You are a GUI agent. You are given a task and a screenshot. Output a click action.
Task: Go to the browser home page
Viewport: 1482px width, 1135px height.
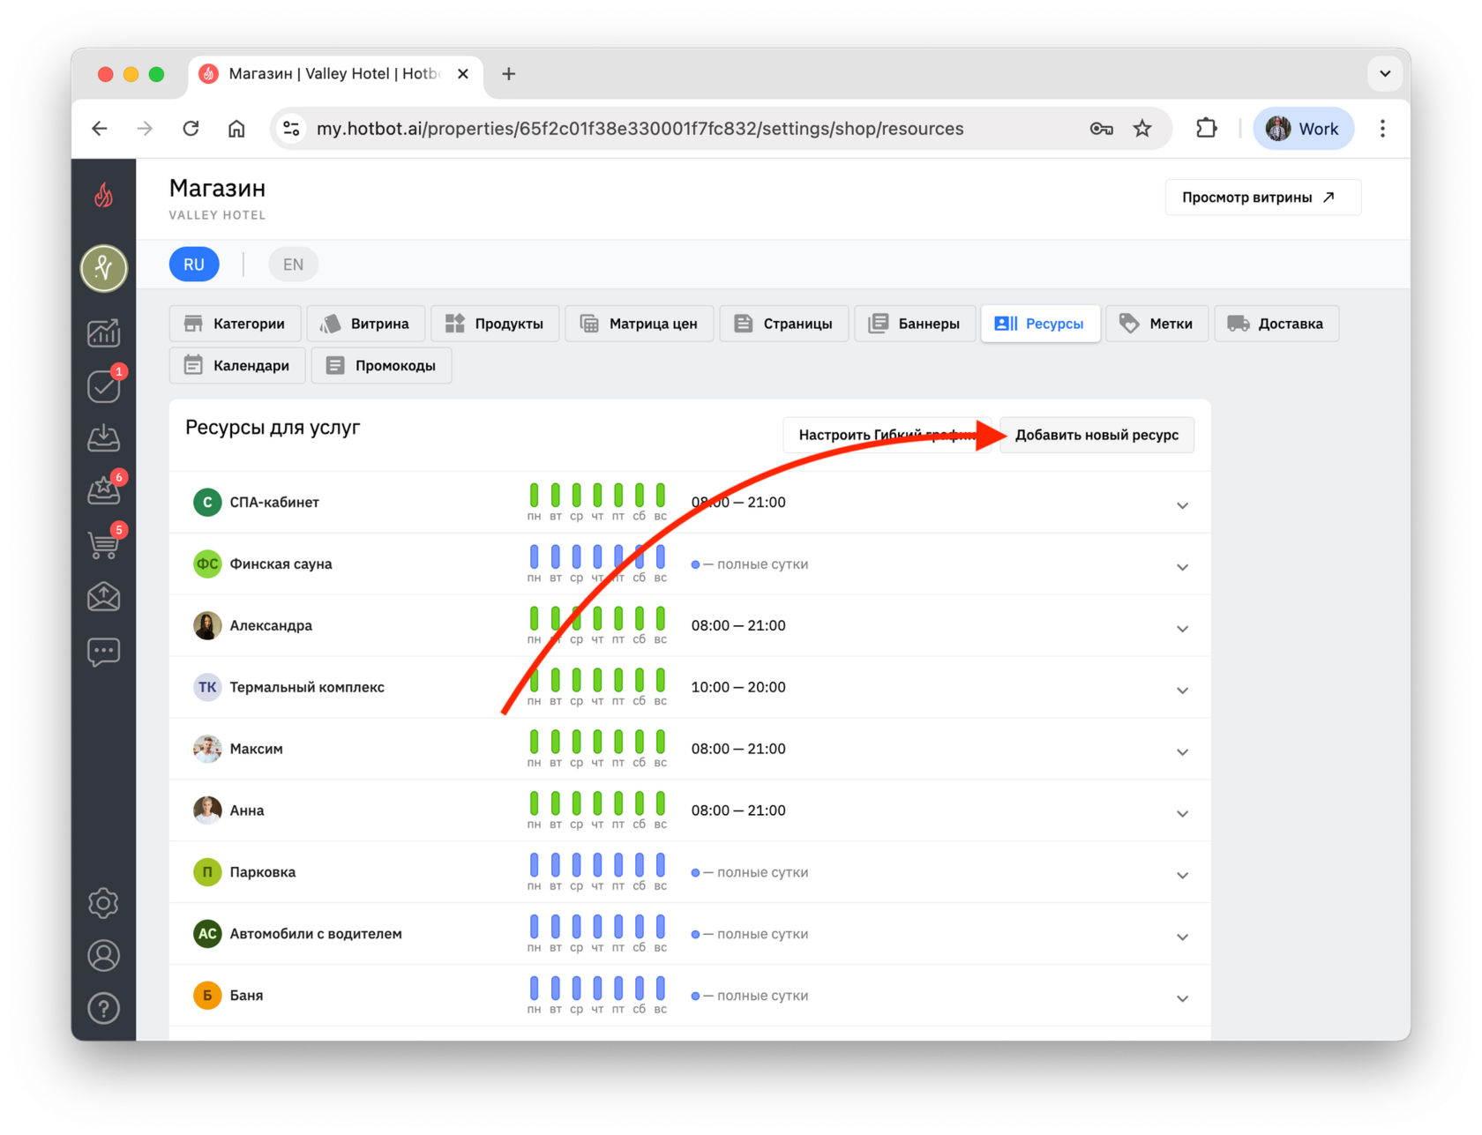click(x=236, y=129)
